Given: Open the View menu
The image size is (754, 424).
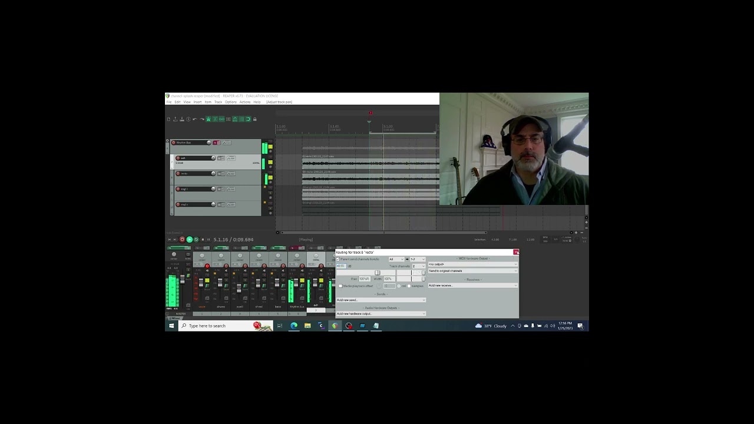Looking at the screenshot, I should pos(187,102).
